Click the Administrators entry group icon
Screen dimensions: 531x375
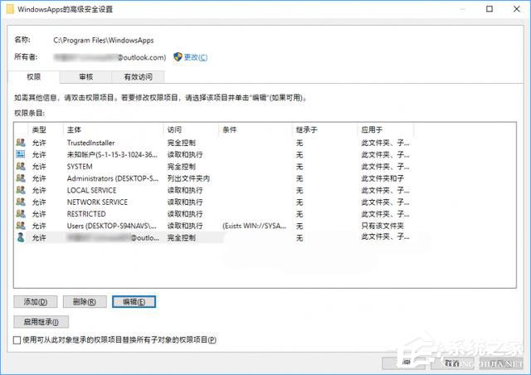pos(21,178)
